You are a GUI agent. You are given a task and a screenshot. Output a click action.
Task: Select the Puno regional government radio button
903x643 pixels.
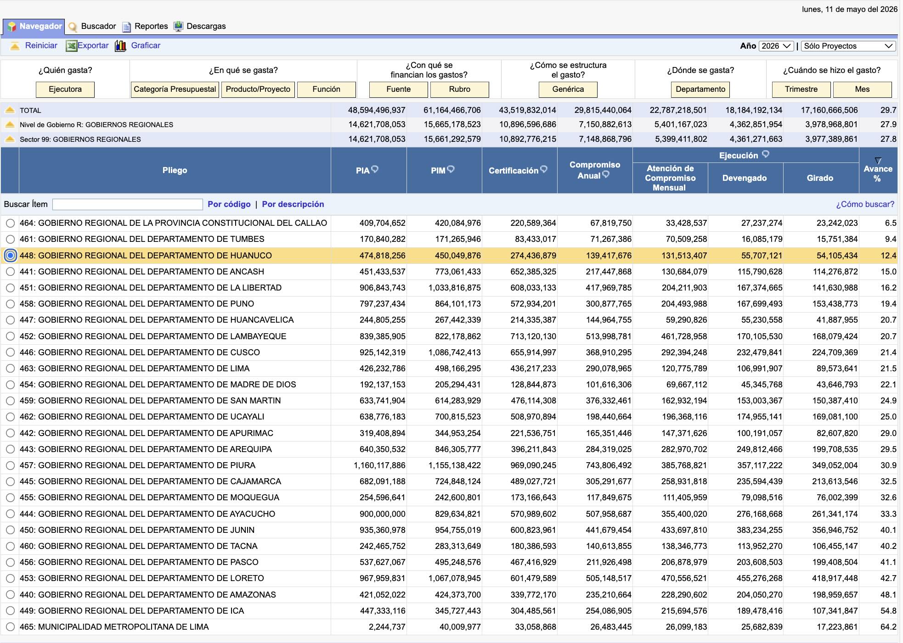(x=10, y=304)
